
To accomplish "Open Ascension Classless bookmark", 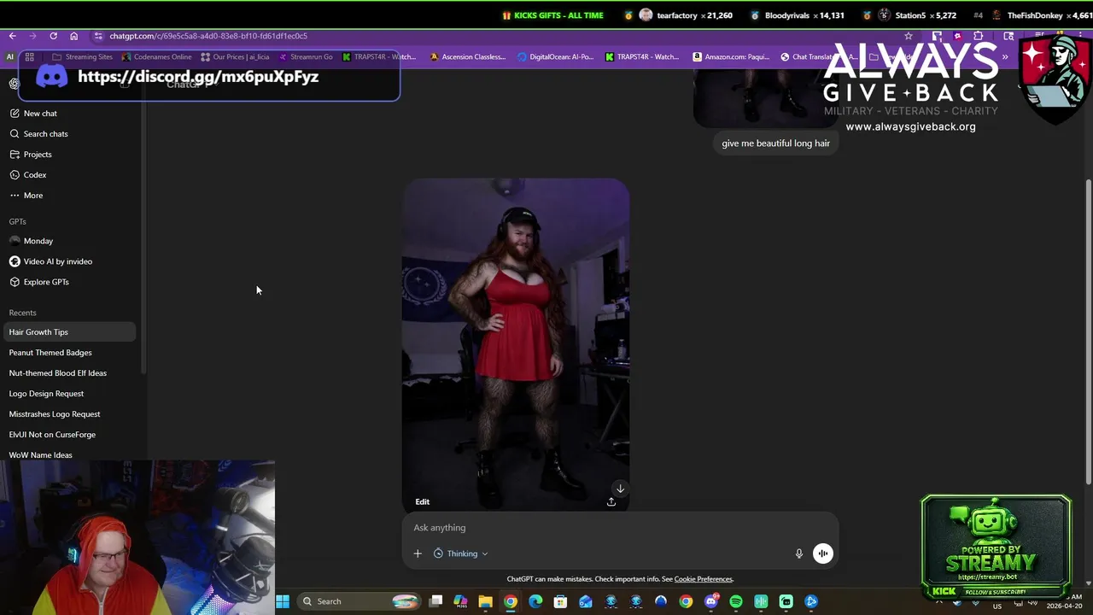I will (467, 57).
